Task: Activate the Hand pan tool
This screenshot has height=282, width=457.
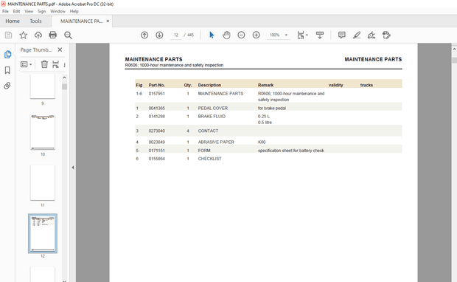Action: point(226,35)
